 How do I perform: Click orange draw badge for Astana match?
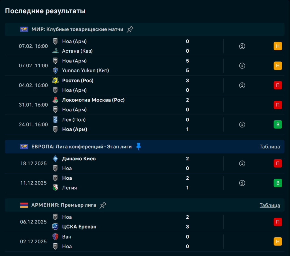pos(278,46)
